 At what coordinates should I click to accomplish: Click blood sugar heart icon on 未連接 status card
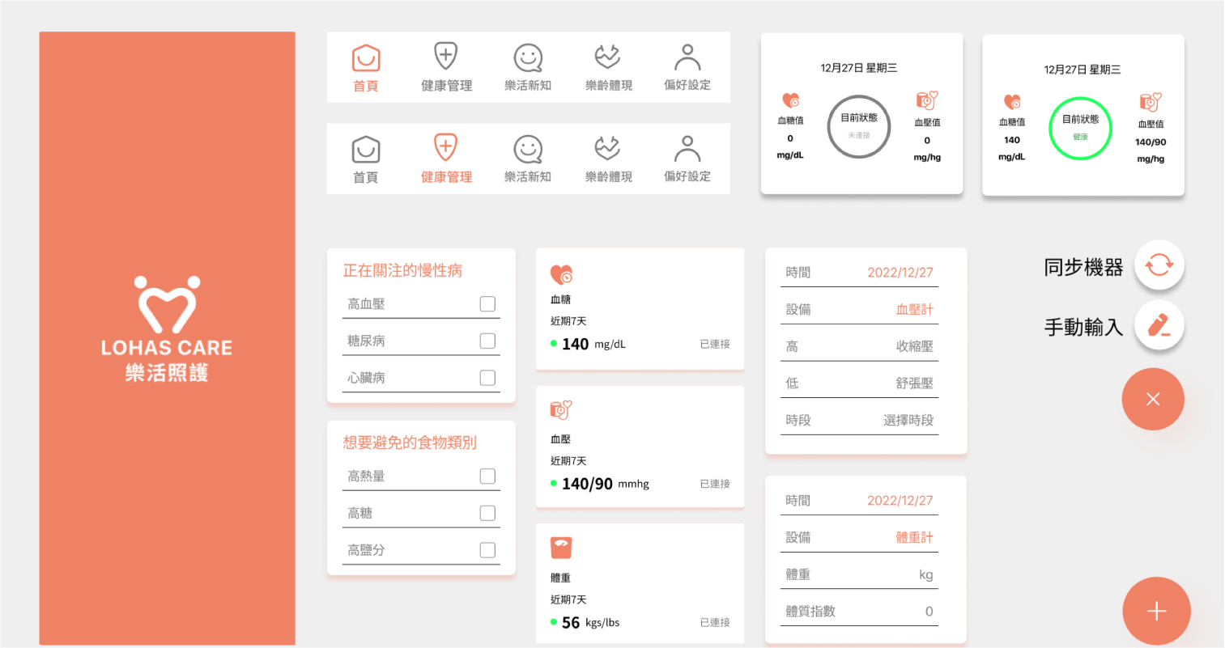791,100
